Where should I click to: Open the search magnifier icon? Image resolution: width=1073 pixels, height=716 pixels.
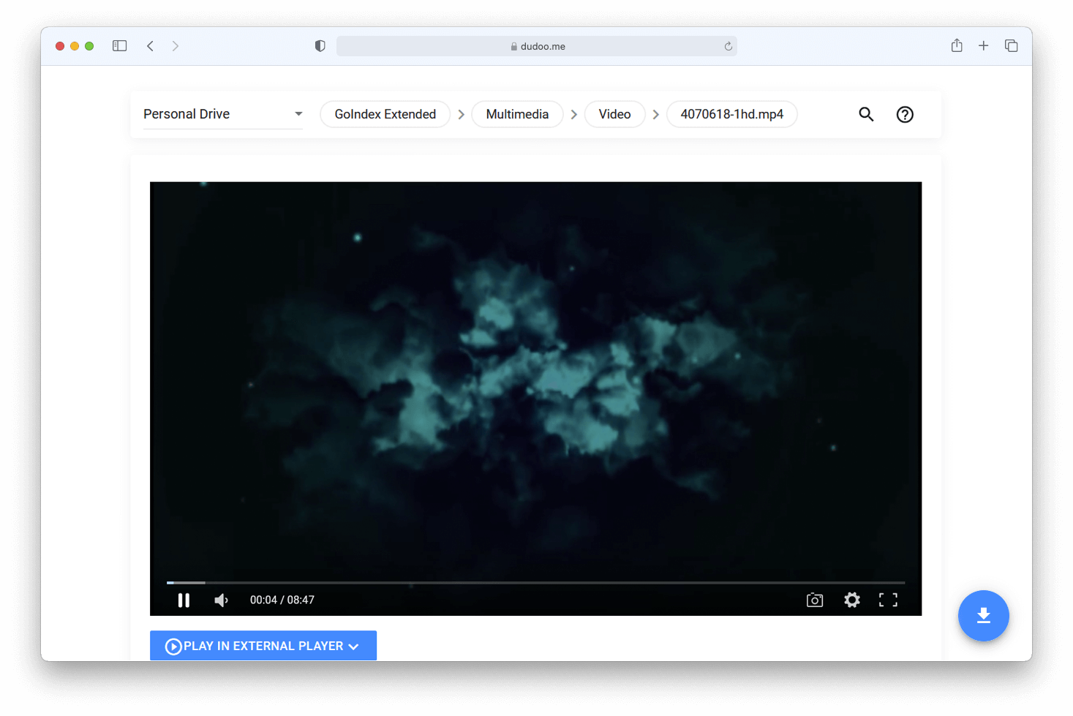[866, 114]
